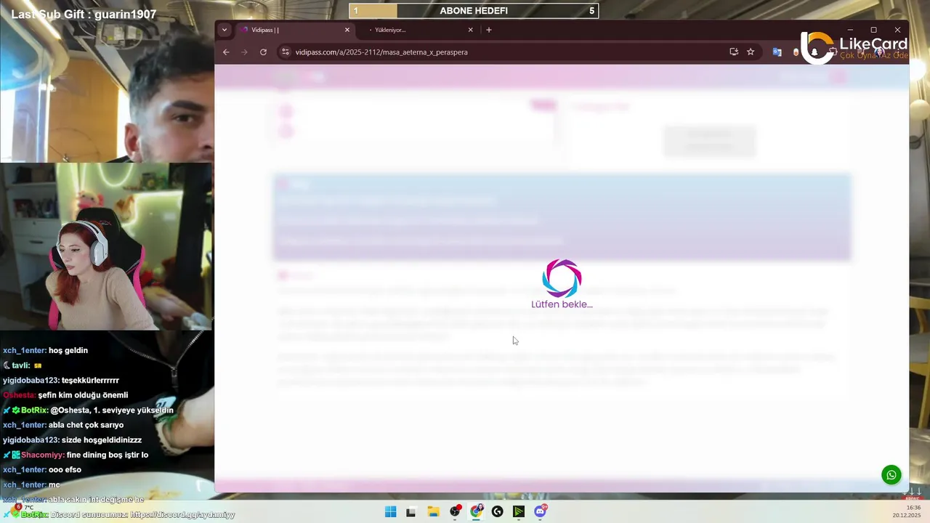The image size is (930, 523).
Task: Open WhatsApp chat bubble on page
Action: pyautogui.click(x=891, y=475)
